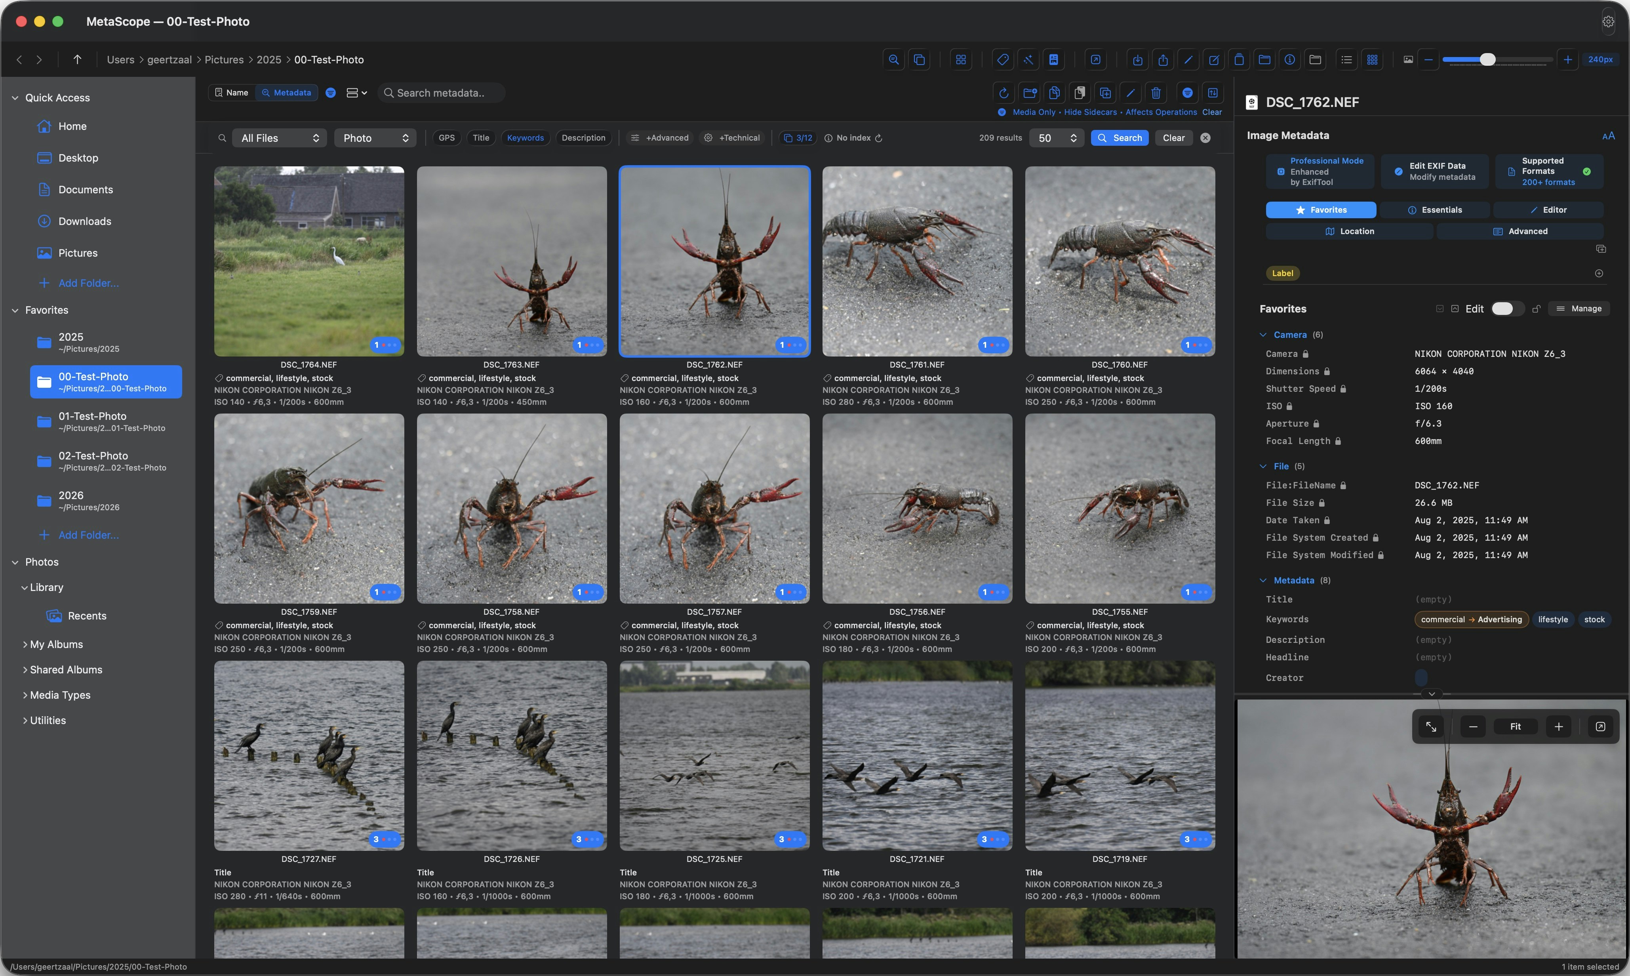The width and height of the screenshot is (1630, 976).
Task: Toggle the +Technical filter option
Action: pyautogui.click(x=732, y=138)
